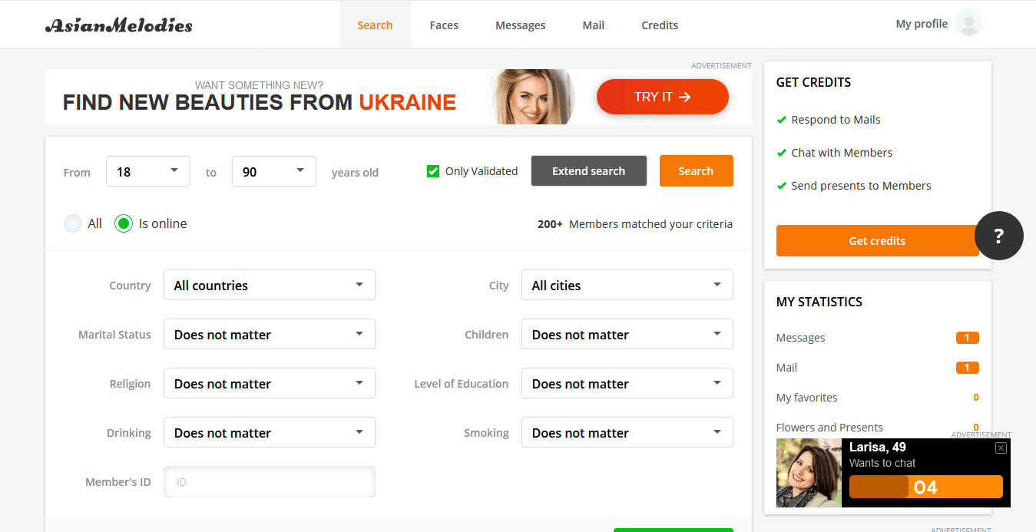1036x532 pixels.
Task: Click the Messages count badge
Action: (x=968, y=338)
